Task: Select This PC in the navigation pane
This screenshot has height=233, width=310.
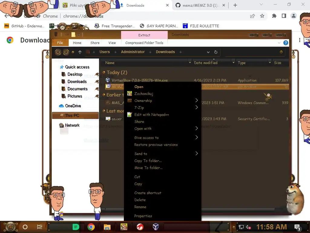Action: [x=75, y=115]
